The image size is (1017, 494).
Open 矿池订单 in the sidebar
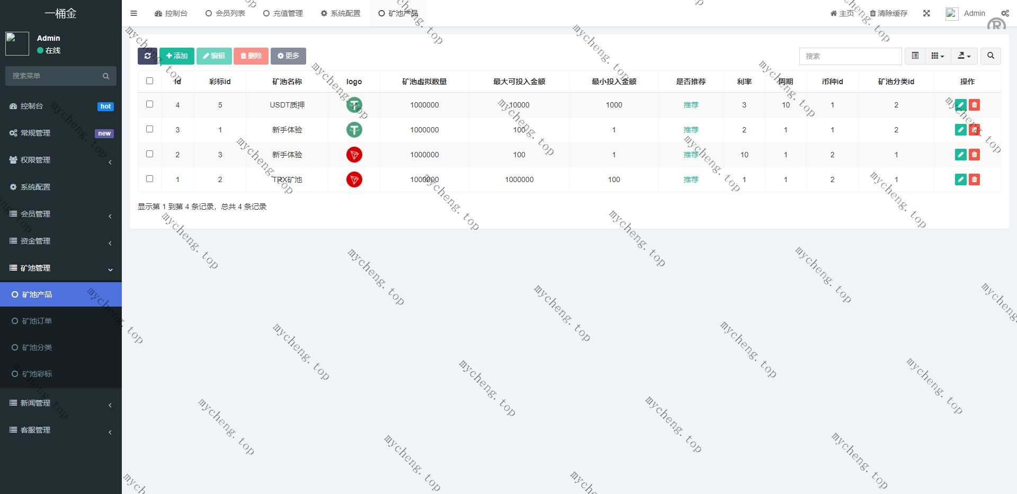coord(37,321)
